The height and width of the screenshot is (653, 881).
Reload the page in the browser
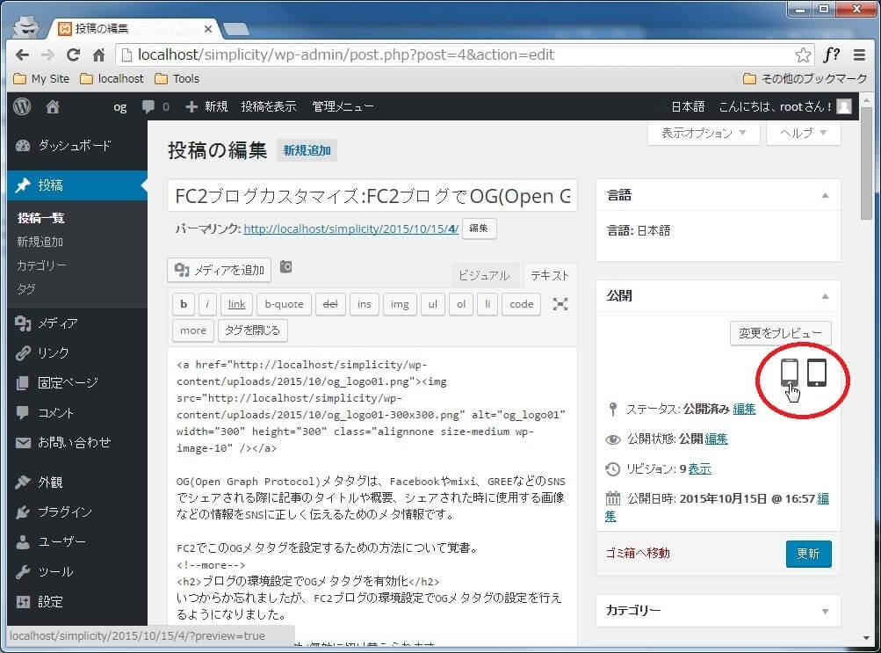point(74,54)
